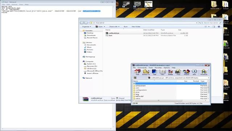
Task: Click New folder in Explorer toolbar
Action: point(136,27)
